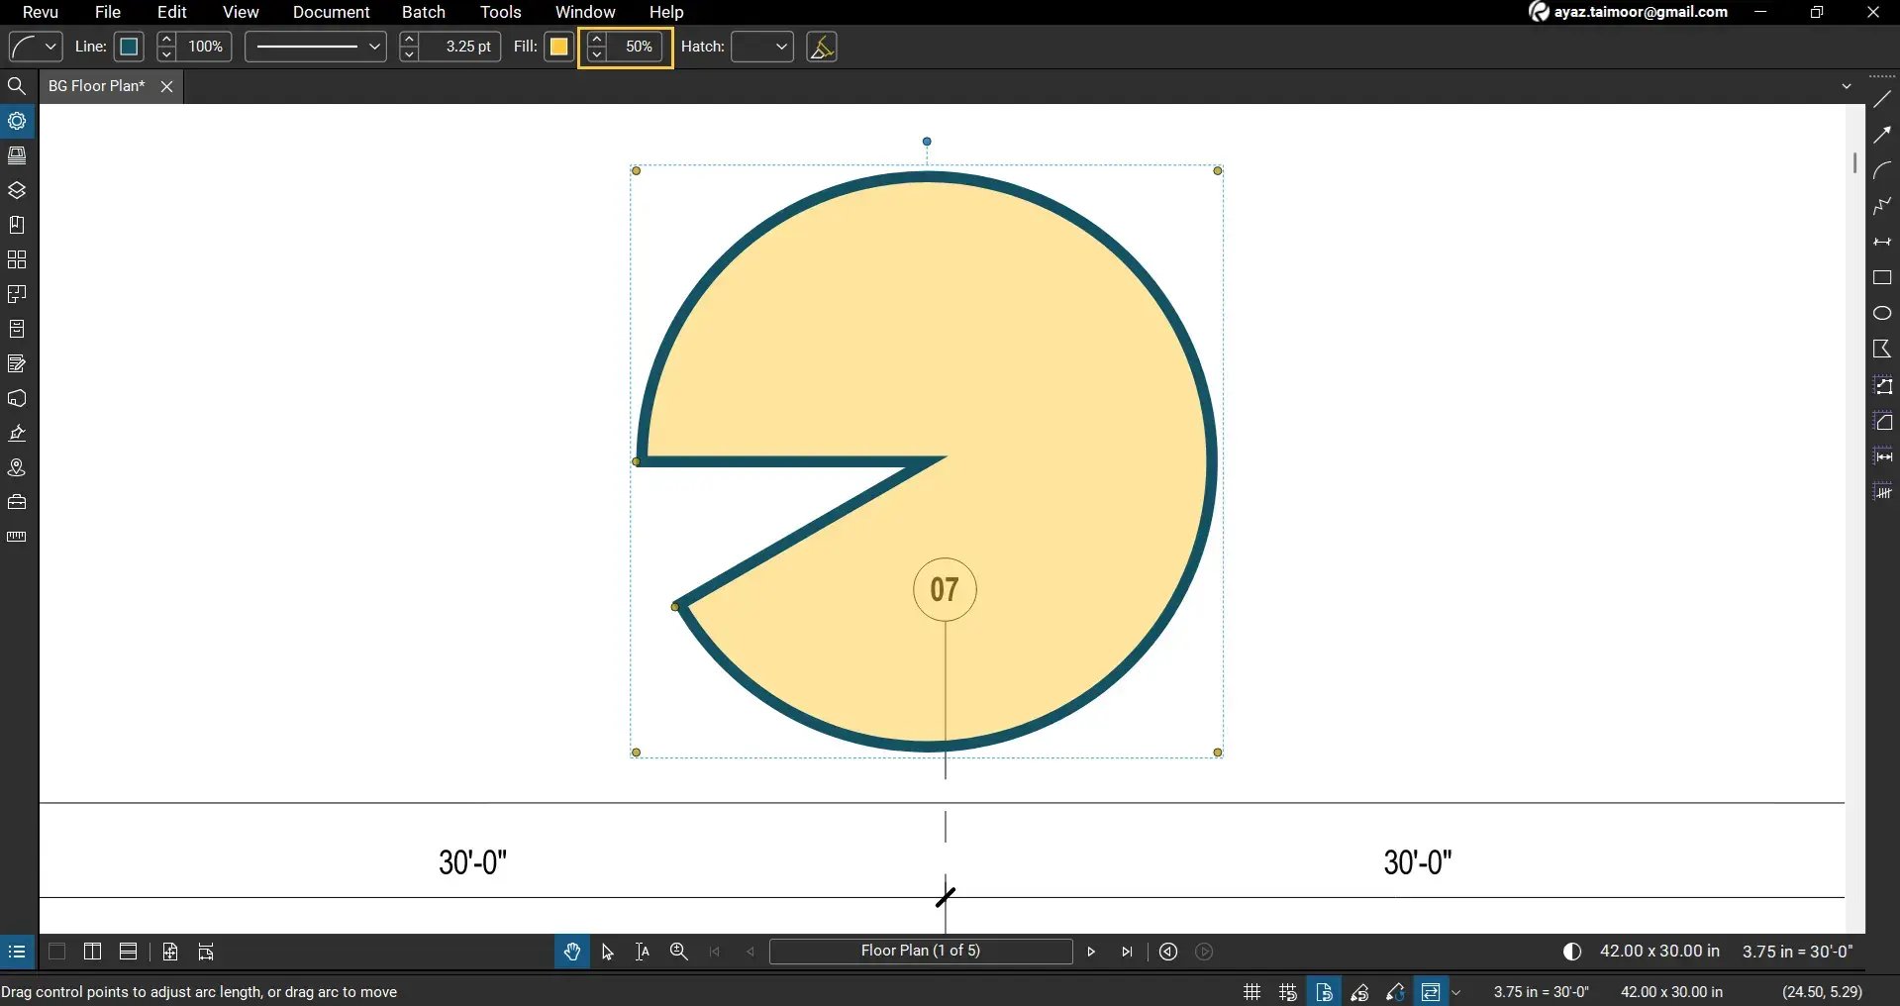This screenshot has height=1006, width=1900.
Task: Activate the Zoom tool
Action: 678,952
